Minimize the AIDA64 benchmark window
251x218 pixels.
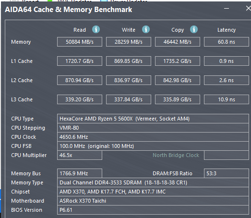227,9
